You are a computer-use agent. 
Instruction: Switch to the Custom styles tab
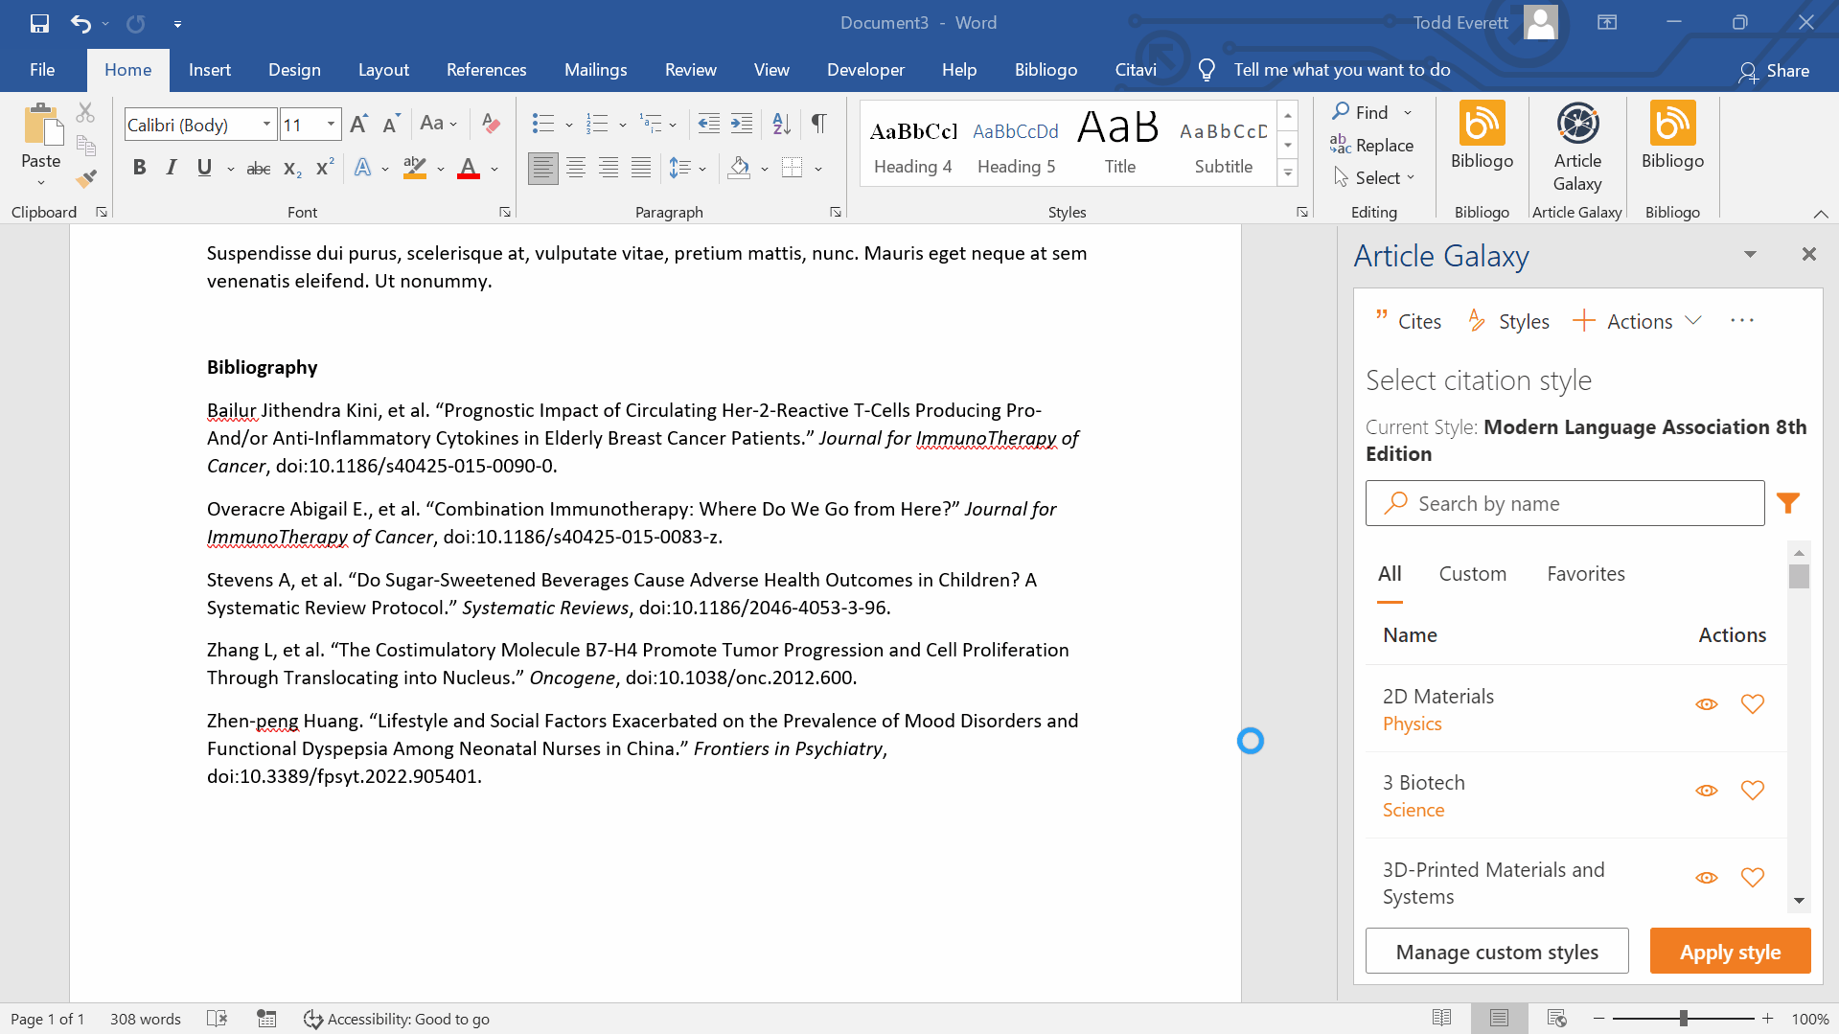pyautogui.click(x=1472, y=574)
